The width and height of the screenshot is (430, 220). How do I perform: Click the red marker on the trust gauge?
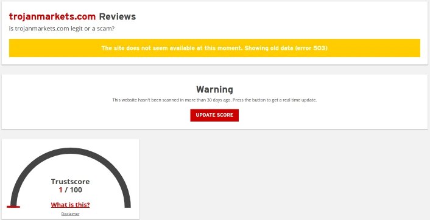coord(13,207)
